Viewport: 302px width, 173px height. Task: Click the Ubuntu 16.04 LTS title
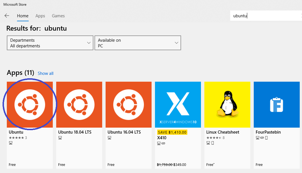(x=124, y=132)
